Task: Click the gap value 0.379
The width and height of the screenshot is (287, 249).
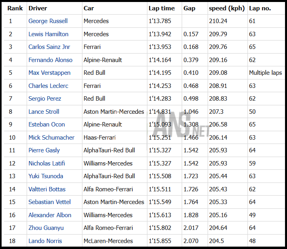Action: click(191, 60)
